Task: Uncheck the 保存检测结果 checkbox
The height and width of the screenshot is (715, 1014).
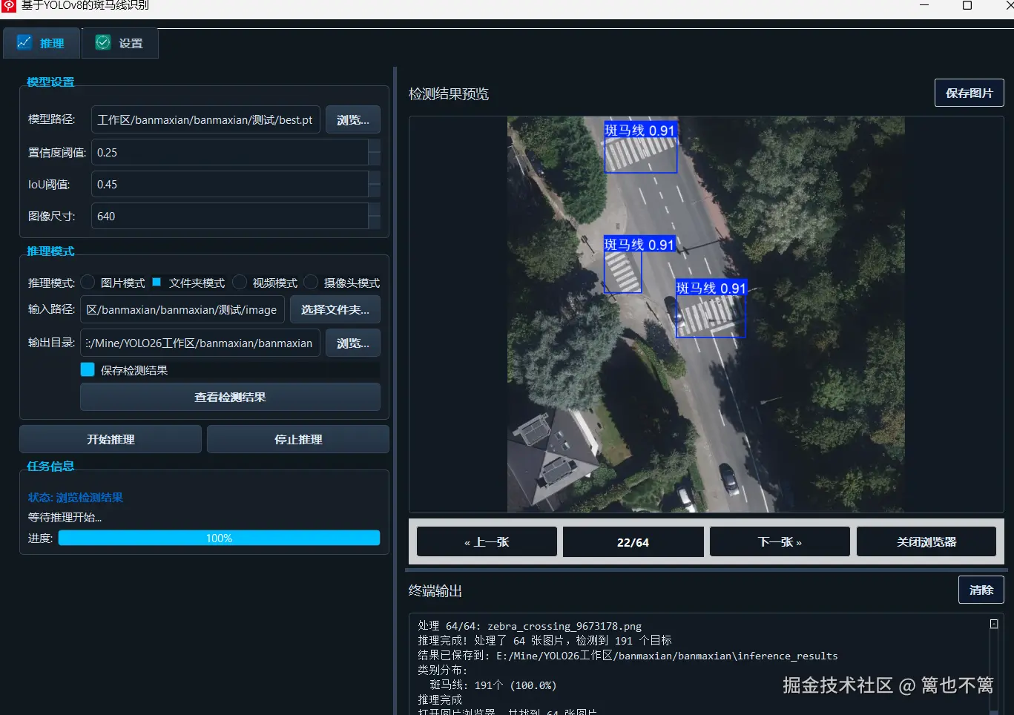Action: coord(87,369)
